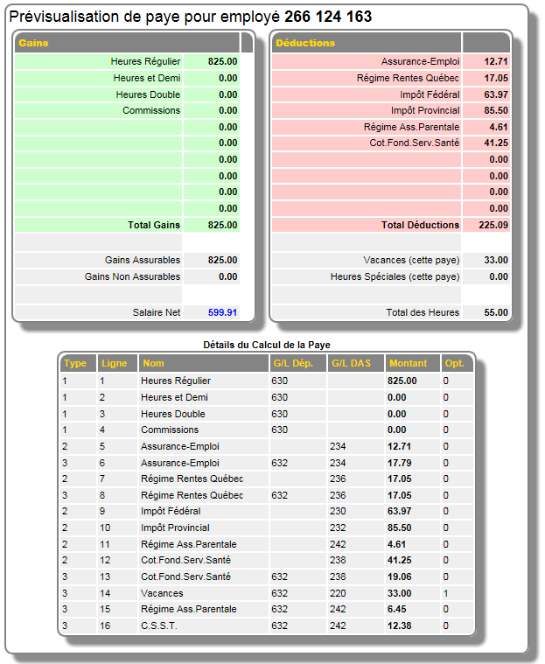Click Assurance-Emploi deduction value 12.71
This screenshot has height=664, width=545.
click(x=496, y=61)
